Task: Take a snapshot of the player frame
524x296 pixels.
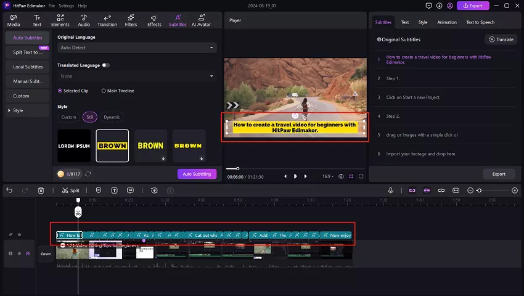Action: (x=341, y=176)
